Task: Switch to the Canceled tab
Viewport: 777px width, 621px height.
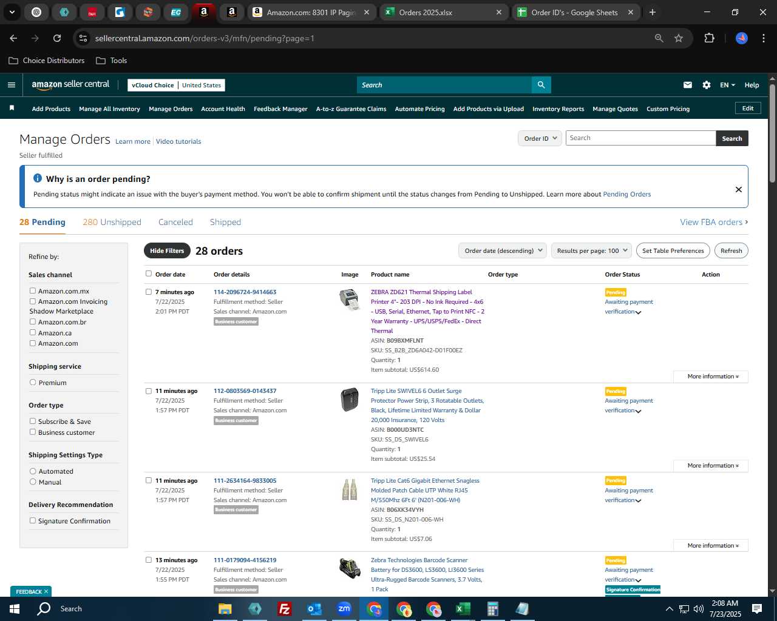Action: click(x=175, y=222)
